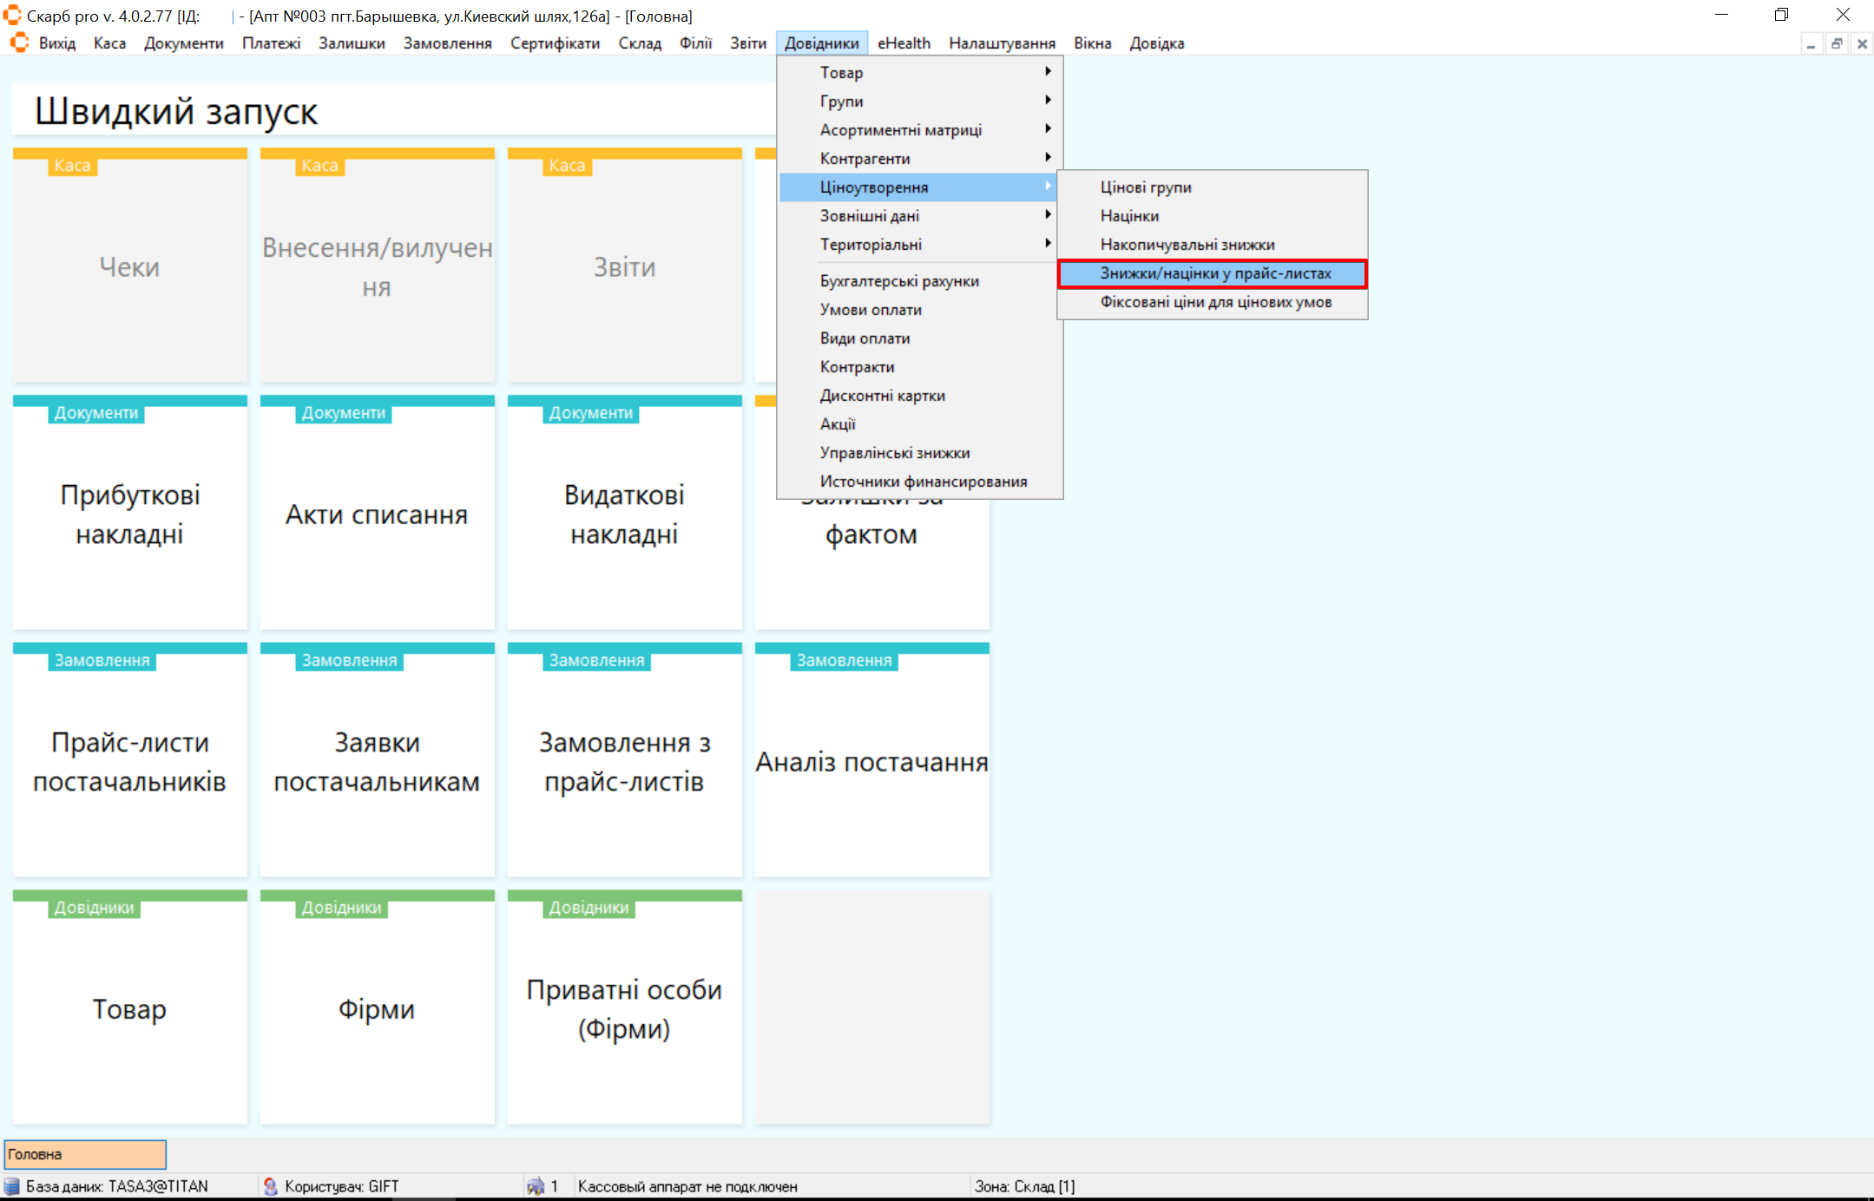Open the Налаштування menu
Screen dimensions: 1874x1201
coord(1002,43)
